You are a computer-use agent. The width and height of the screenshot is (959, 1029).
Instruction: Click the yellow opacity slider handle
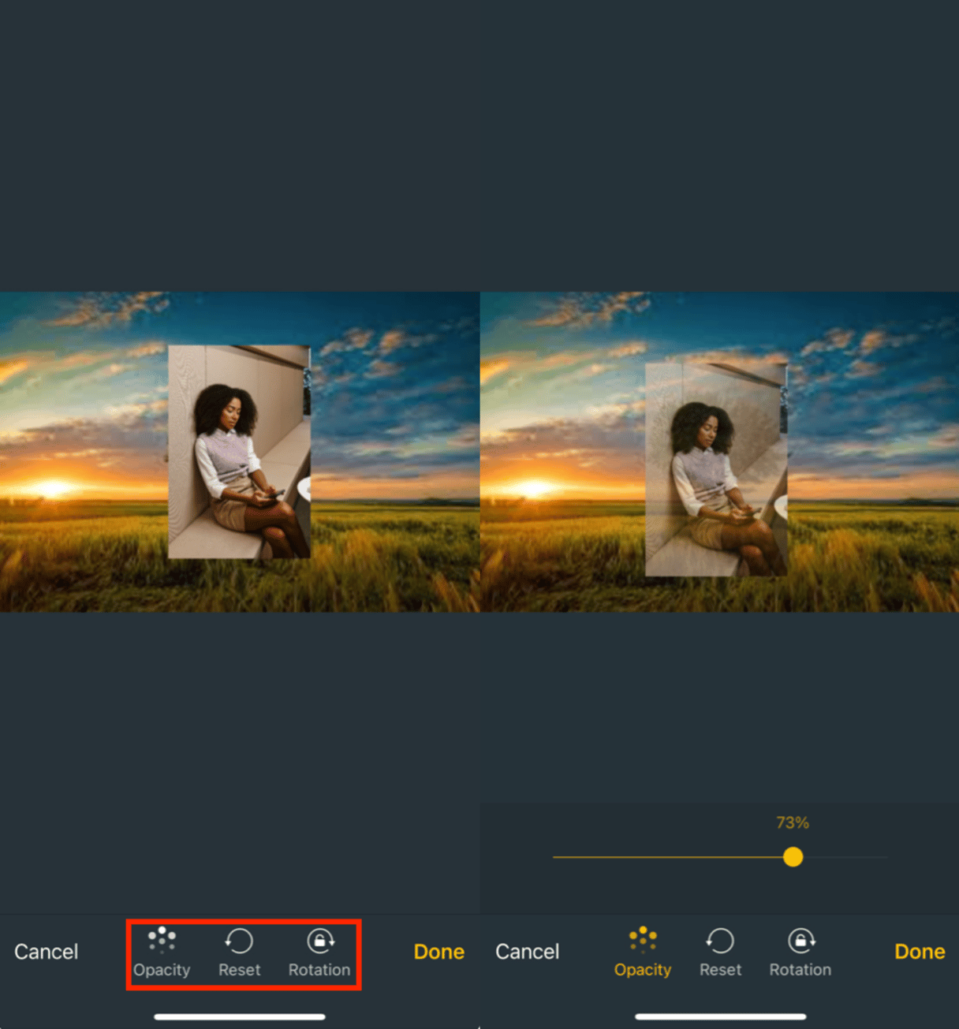tap(793, 857)
